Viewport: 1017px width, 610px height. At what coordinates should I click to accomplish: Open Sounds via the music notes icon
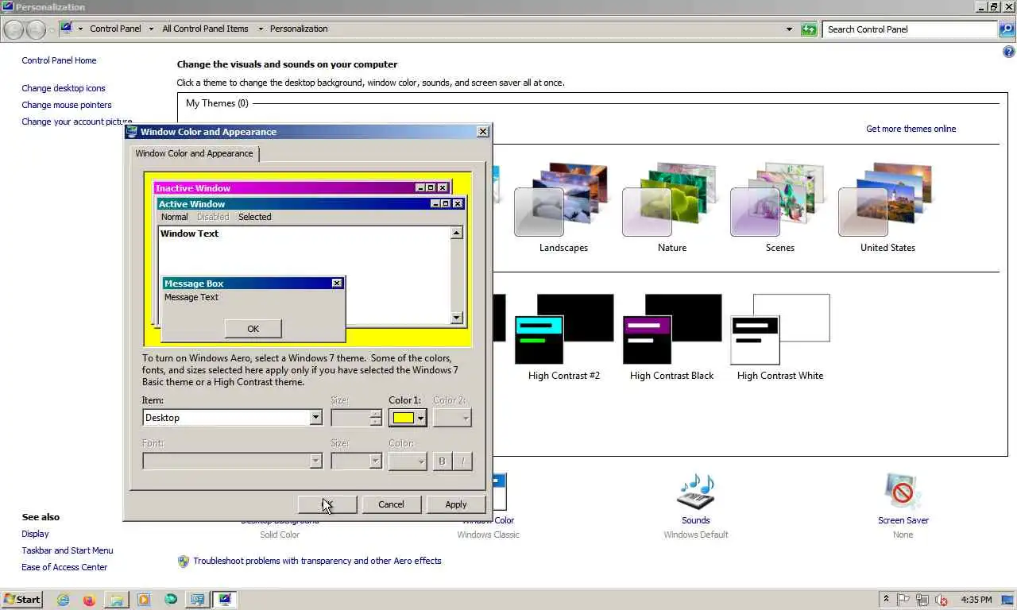pos(695,492)
